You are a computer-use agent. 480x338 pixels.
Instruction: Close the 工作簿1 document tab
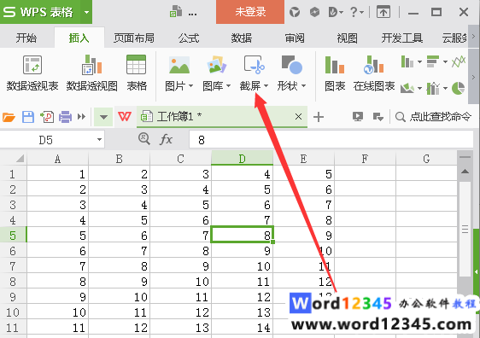pos(298,117)
